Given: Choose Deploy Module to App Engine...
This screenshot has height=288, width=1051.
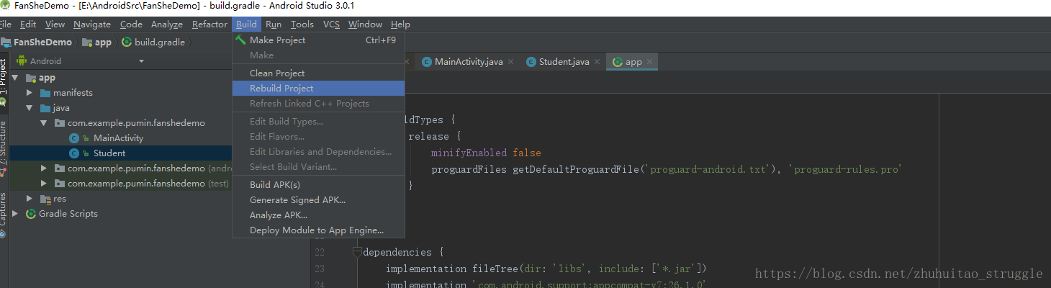Looking at the screenshot, I should (318, 230).
